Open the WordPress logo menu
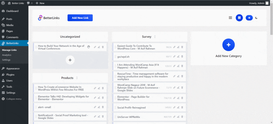The height and width of the screenshot is (124, 273). pyautogui.click(x=3, y=3)
